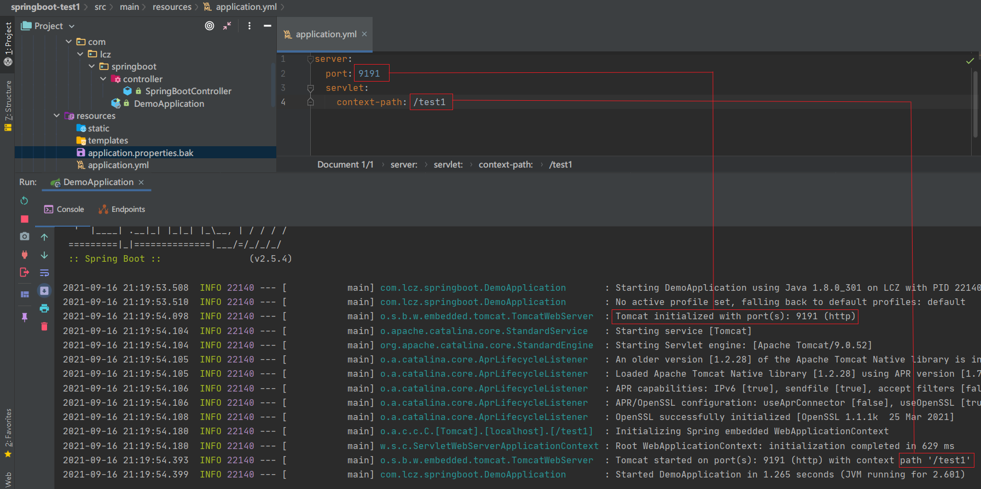Click resources in the navigation bar

coord(172,7)
